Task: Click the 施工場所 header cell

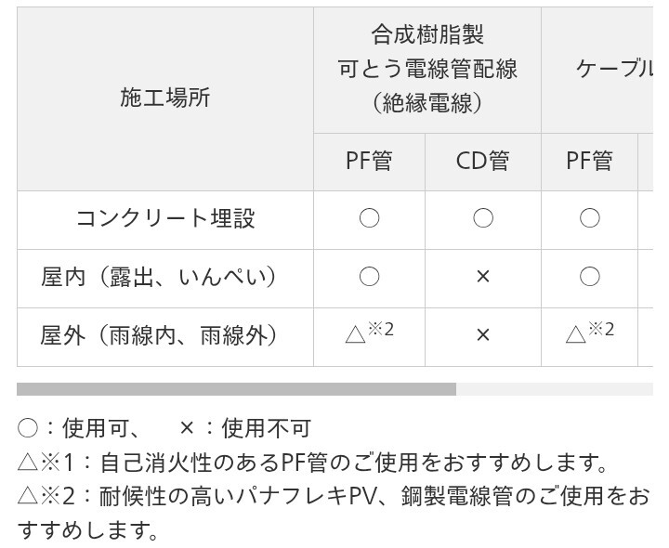Action: pos(164,98)
